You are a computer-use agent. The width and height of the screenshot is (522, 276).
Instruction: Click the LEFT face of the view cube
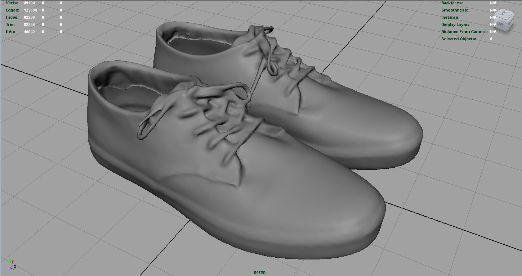point(500,24)
